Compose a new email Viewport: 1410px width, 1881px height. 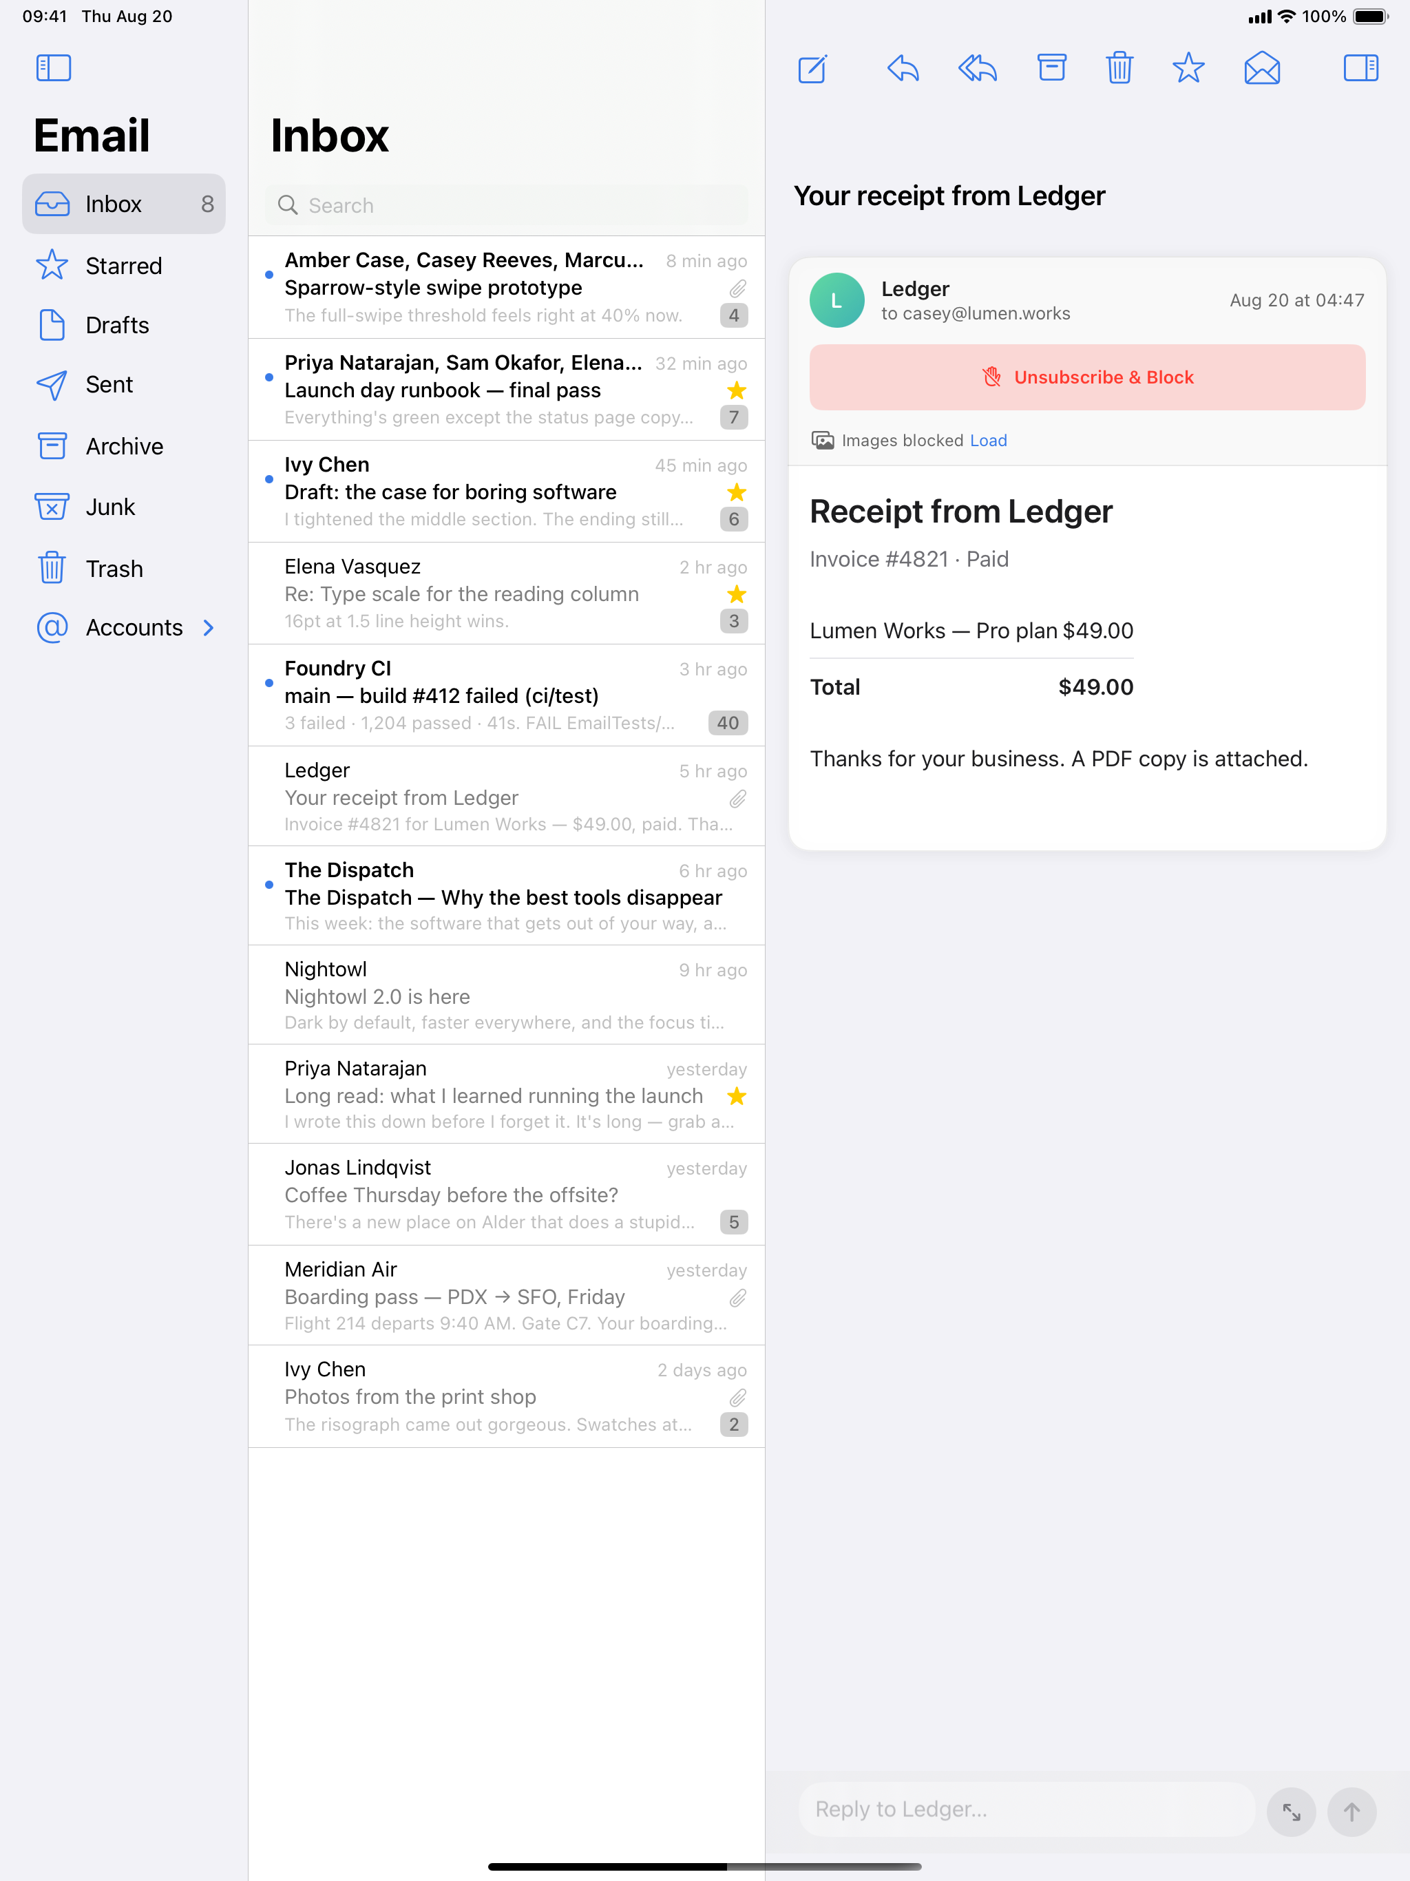click(812, 68)
